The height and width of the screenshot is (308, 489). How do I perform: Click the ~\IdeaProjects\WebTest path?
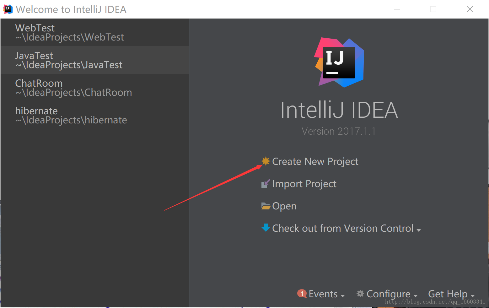tap(70, 37)
